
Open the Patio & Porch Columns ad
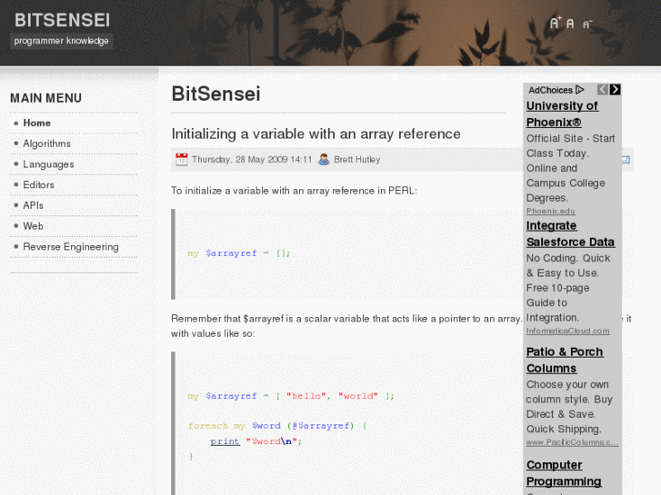[x=565, y=361]
